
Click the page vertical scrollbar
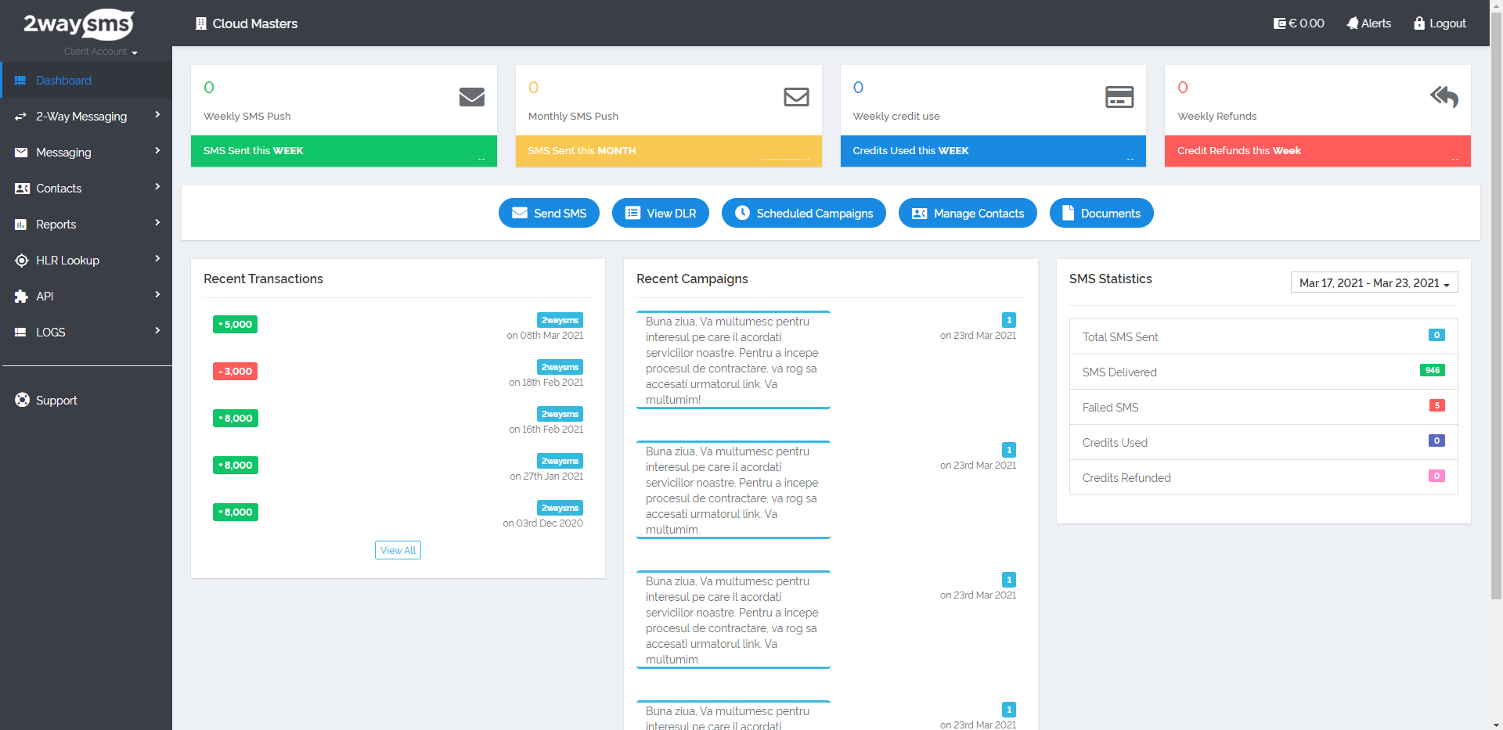1496,313
